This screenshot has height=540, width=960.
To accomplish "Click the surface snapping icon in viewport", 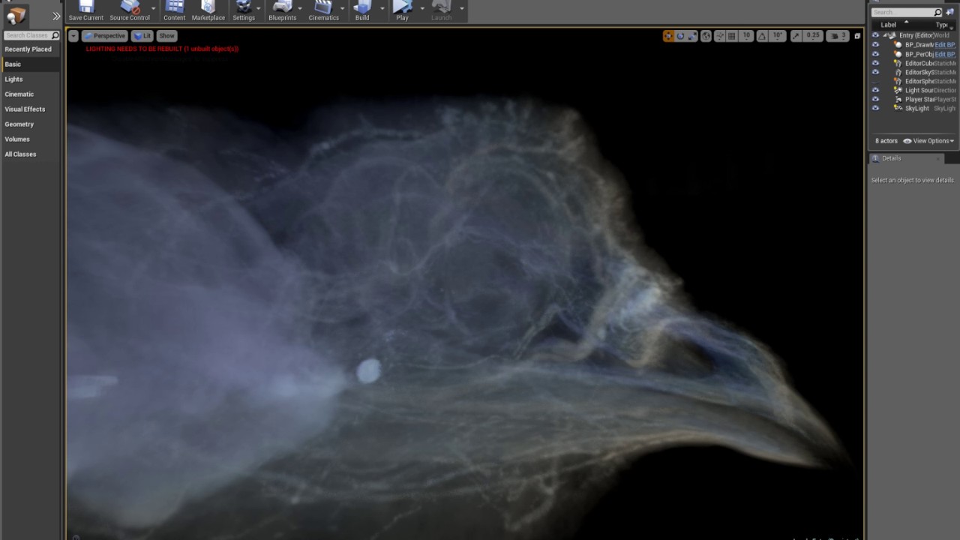I will (720, 36).
